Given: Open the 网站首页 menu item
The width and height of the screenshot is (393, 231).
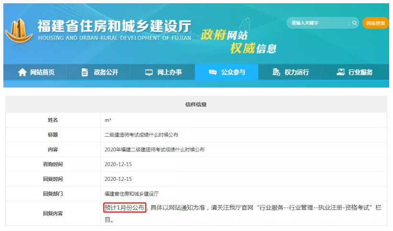Looking at the screenshot, I should [35, 72].
